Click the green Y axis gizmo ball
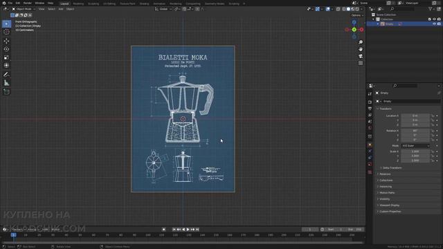This screenshot has height=249, width=443. coord(354,30)
